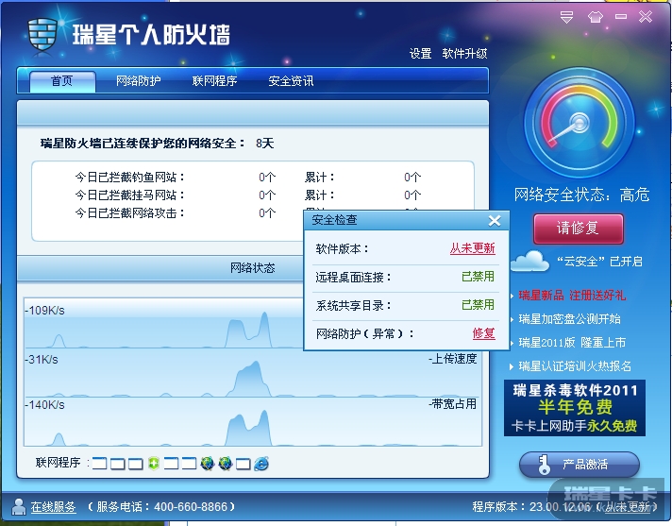
Task: Click the -109K/s speed graph
Action: coord(253,323)
